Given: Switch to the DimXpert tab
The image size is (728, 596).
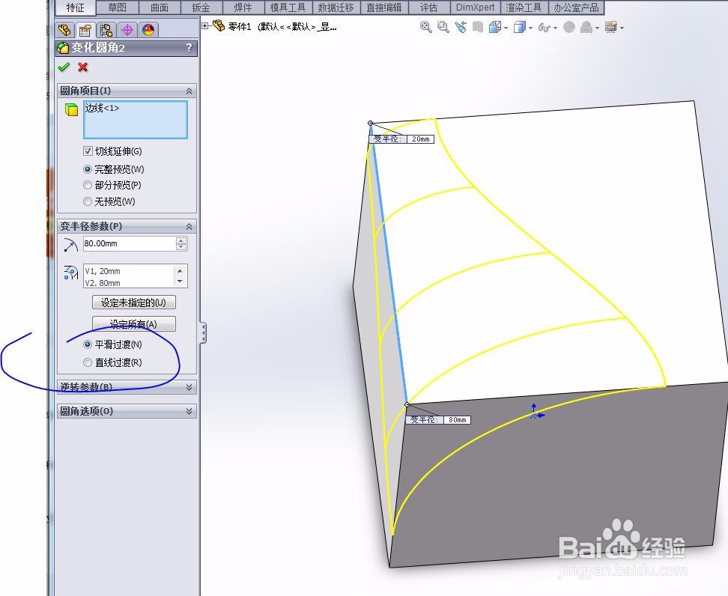Looking at the screenshot, I should click(x=475, y=7).
